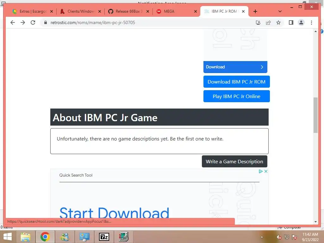
Task: Open Chrome profile avatar
Action: (301, 22)
